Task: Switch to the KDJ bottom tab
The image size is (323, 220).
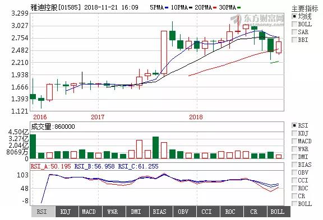Action: tap(67, 212)
